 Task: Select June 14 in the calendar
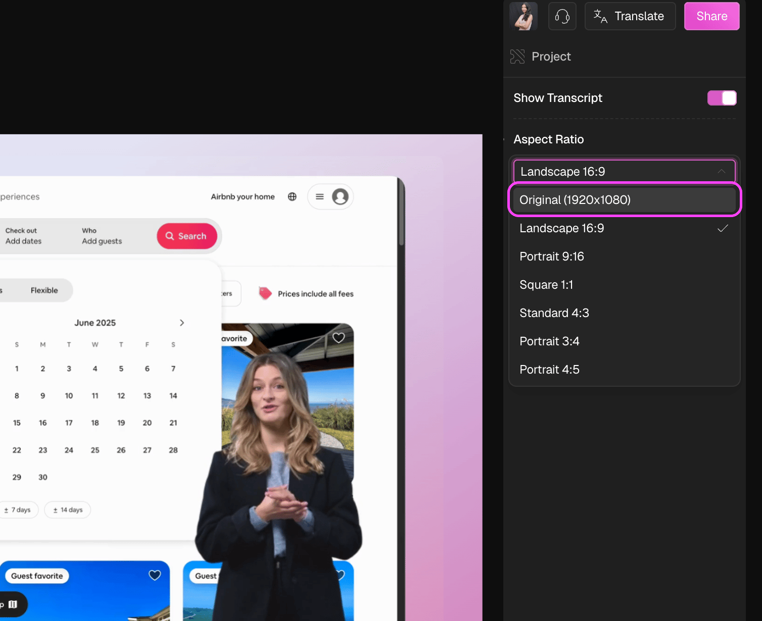(x=173, y=396)
